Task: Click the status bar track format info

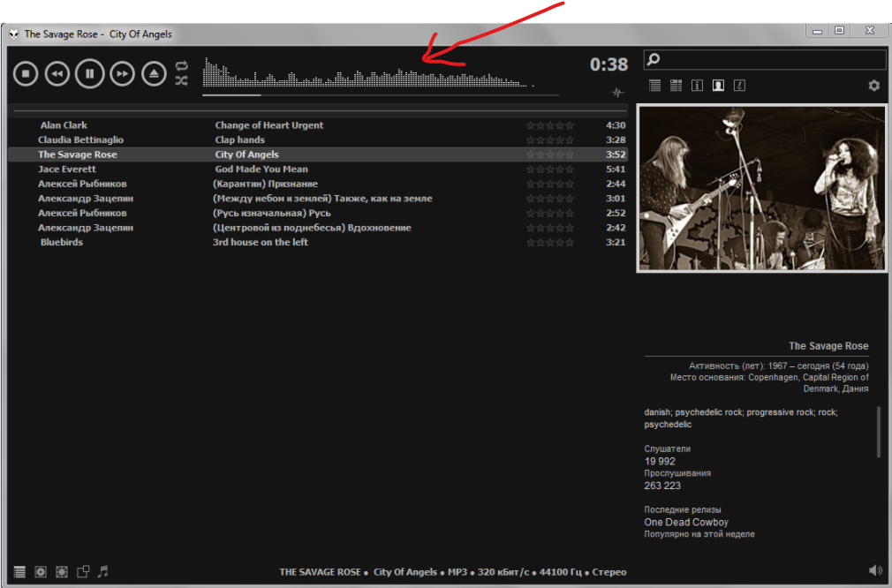Action: point(452,572)
